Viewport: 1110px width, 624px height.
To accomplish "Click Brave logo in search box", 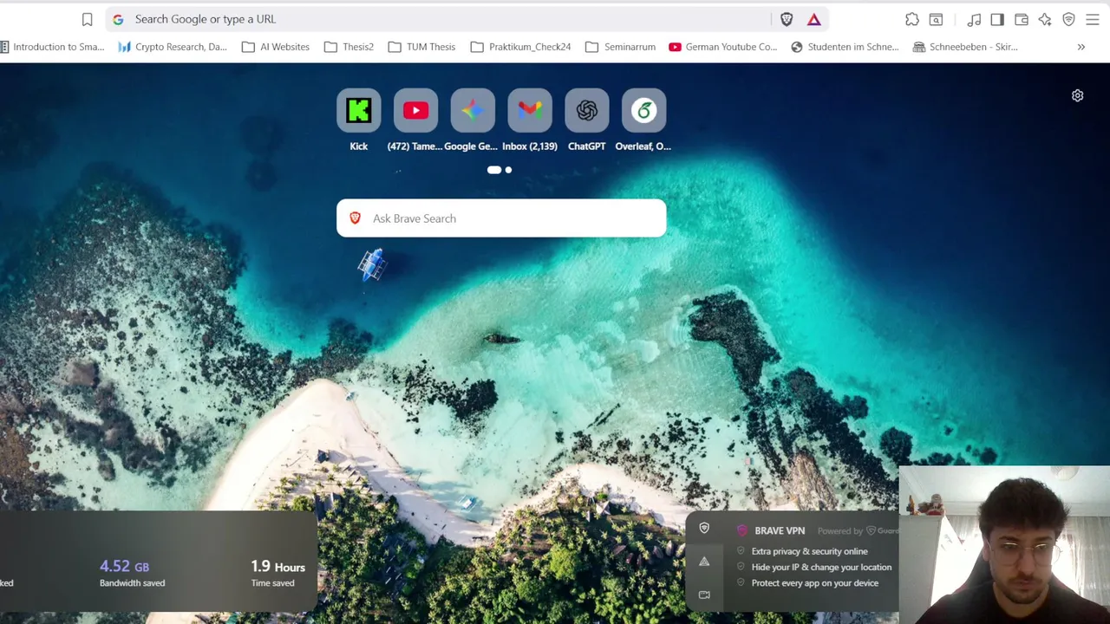I will click(x=355, y=218).
